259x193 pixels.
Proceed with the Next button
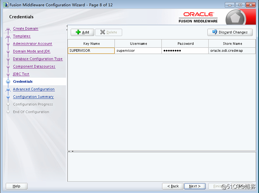[195, 186]
